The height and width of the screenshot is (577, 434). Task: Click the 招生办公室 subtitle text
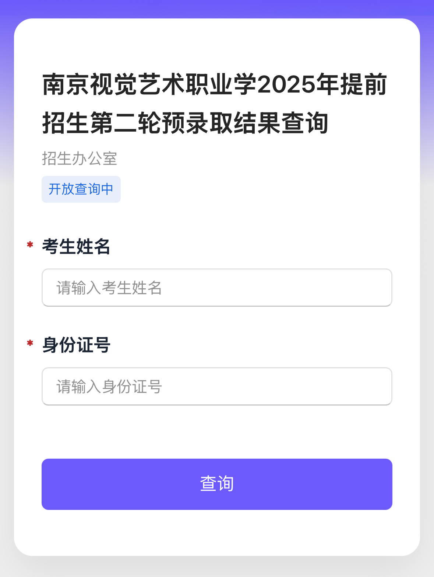pyautogui.click(x=80, y=159)
